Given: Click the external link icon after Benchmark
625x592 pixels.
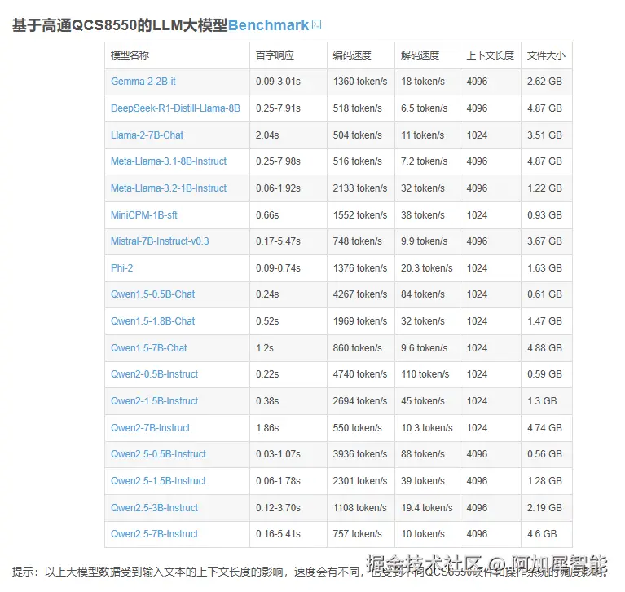Looking at the screenshot, I should [316, 24].
